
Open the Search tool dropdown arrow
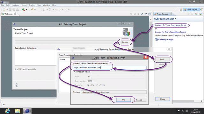point(35,9)
